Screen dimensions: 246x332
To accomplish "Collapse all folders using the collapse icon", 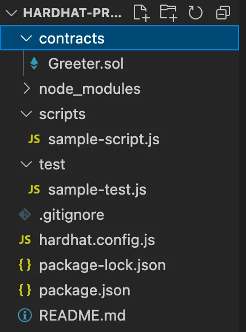I will coord(223,13).
